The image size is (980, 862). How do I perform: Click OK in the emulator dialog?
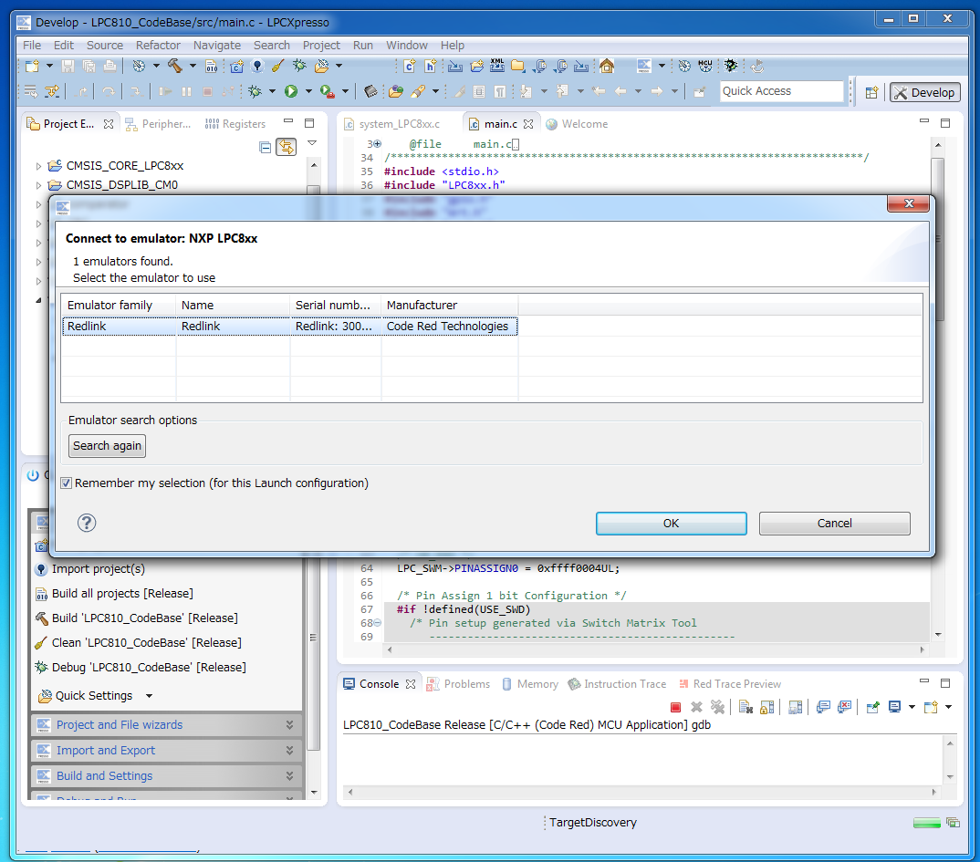pyautogui.click(x=672, y=524)
